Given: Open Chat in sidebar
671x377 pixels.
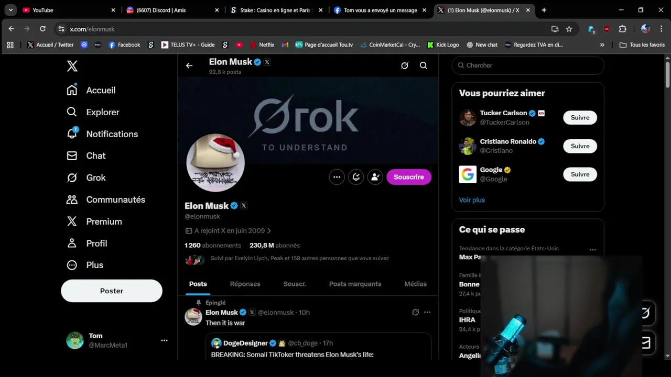Looking at the screenshot, I should coord(86,156).
